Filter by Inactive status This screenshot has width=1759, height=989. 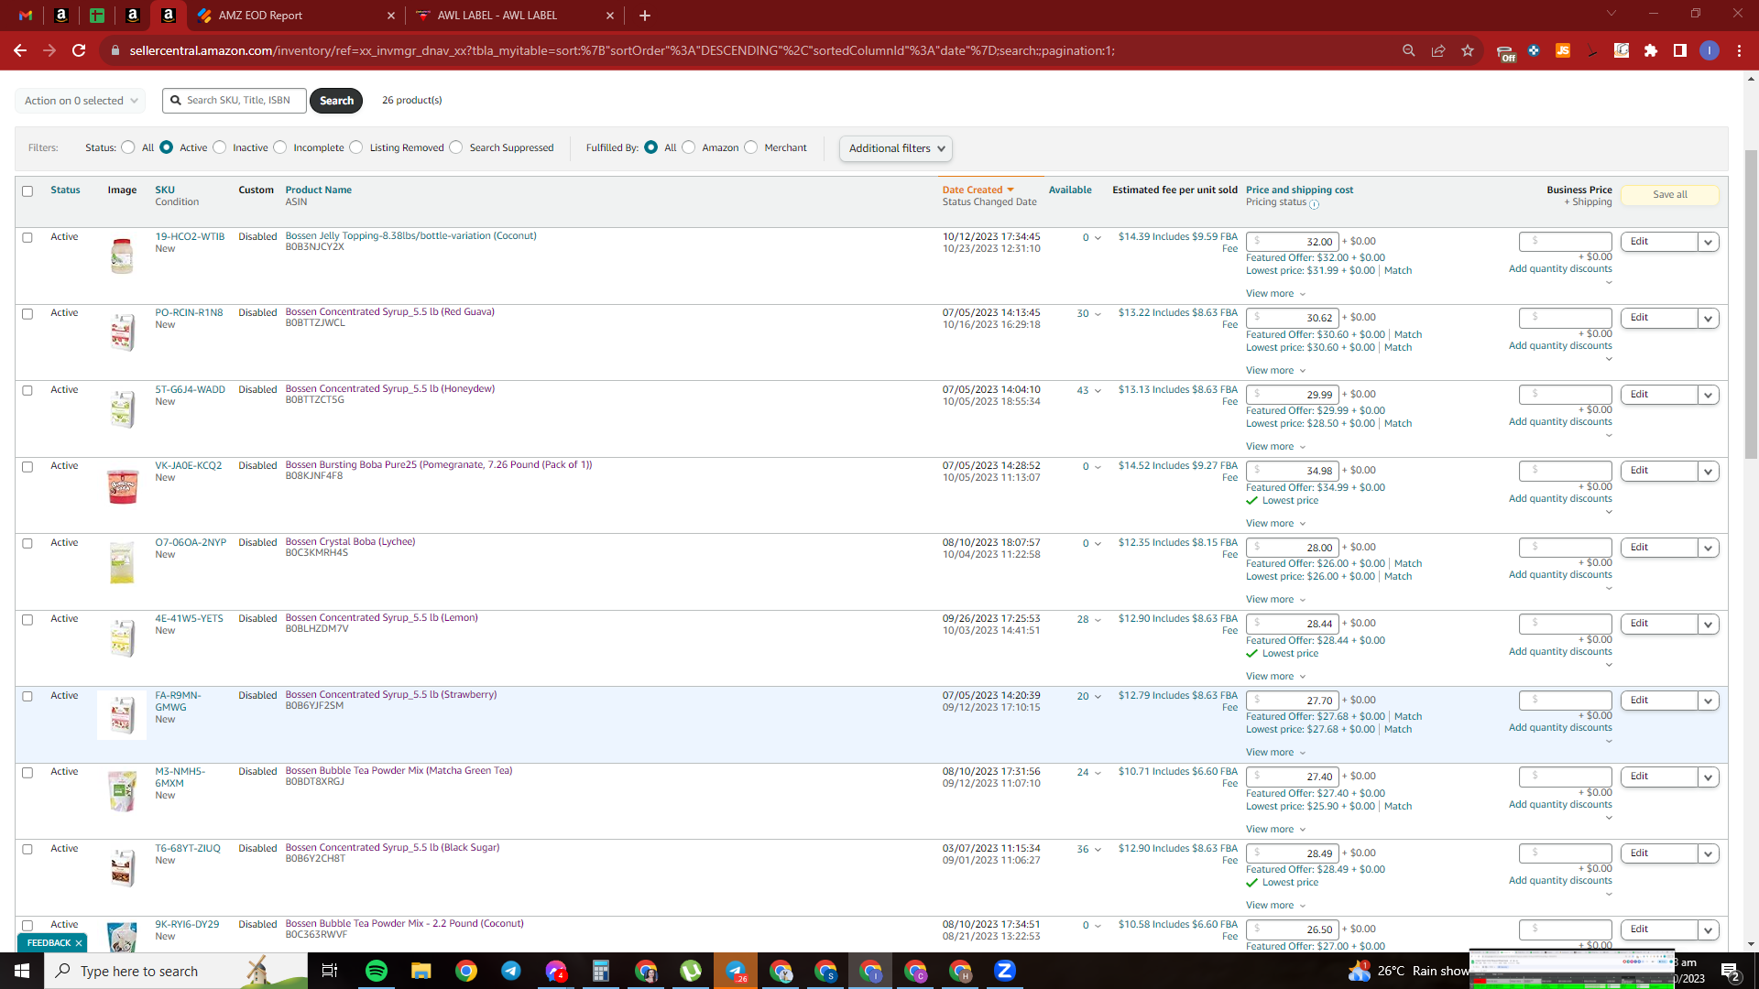(x=220, y=147)
